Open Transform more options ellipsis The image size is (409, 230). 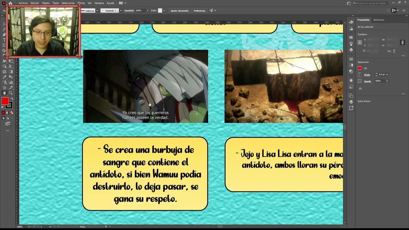(x=403, y=56)
